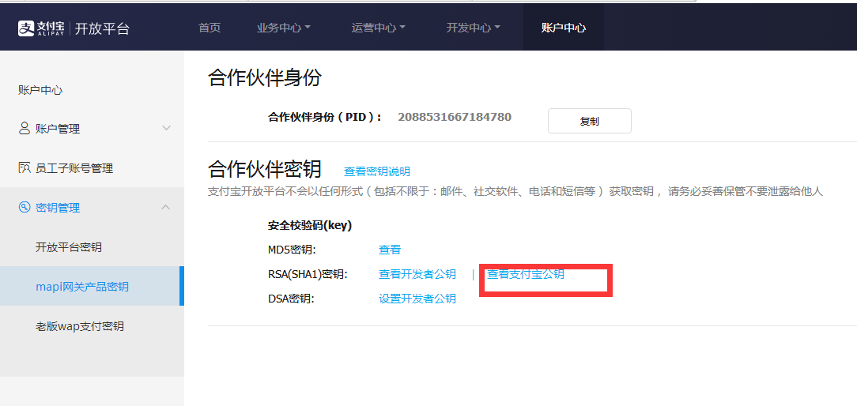Go to the 首页 tab

click(210, 28)
